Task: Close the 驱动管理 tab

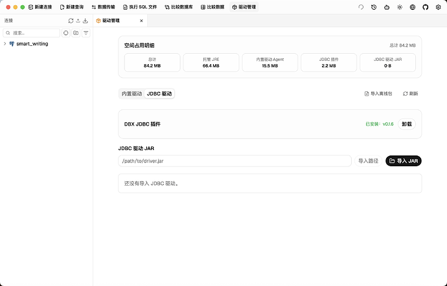Action: click(141, 21)
